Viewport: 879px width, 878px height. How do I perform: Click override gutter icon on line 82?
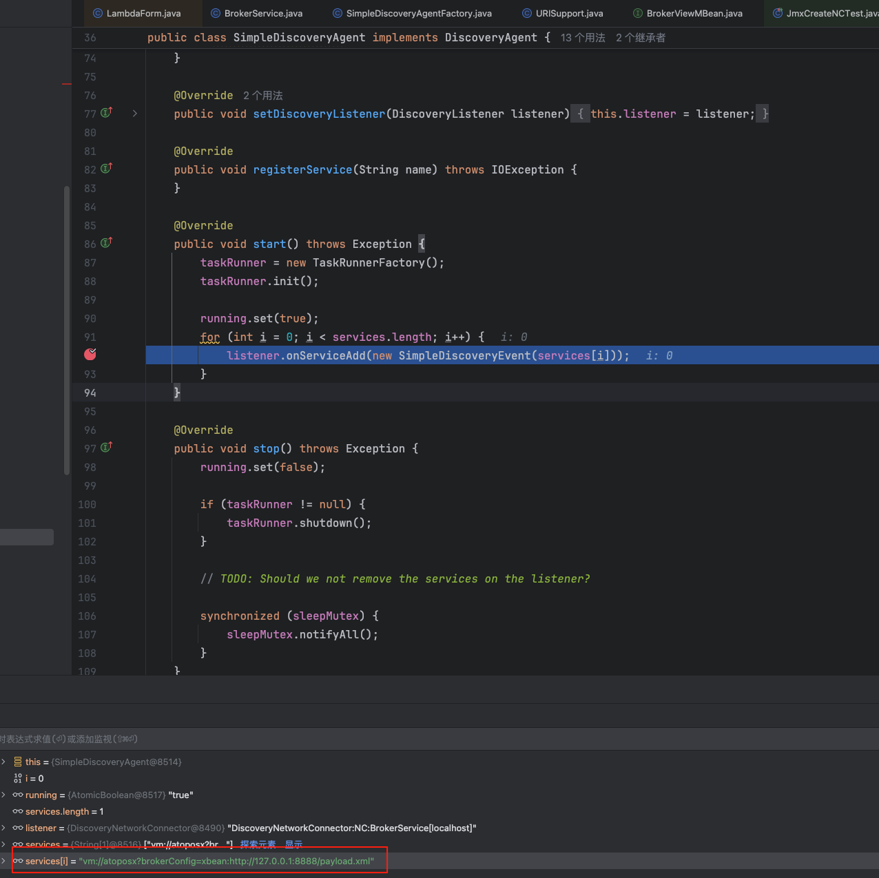[107, 169]
